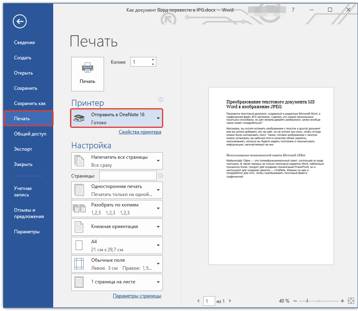
Task: Click the zoom in plus icon
Action: 342,301
